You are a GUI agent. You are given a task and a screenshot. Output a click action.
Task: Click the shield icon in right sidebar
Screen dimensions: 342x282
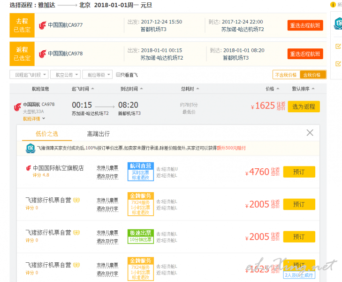pyautogui.click(x=338, y=23)
